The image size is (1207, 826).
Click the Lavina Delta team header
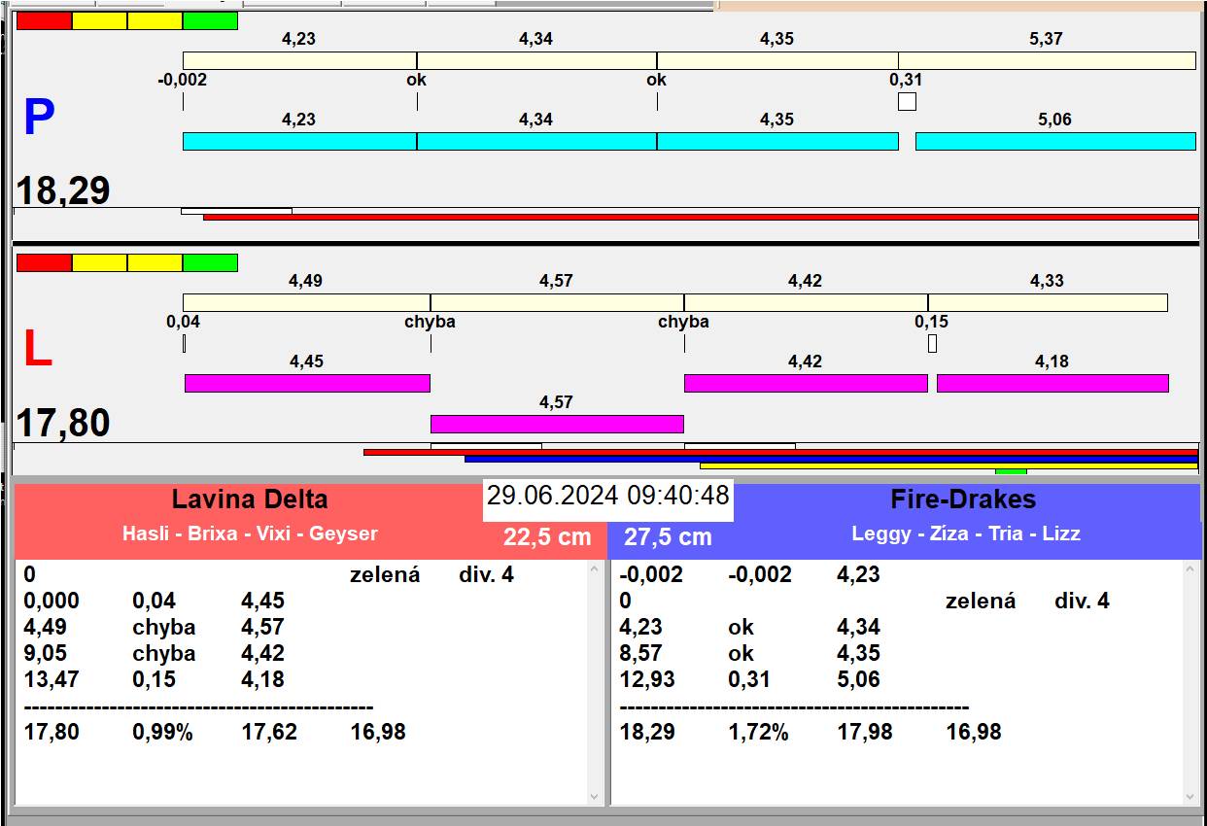point(250,499)
